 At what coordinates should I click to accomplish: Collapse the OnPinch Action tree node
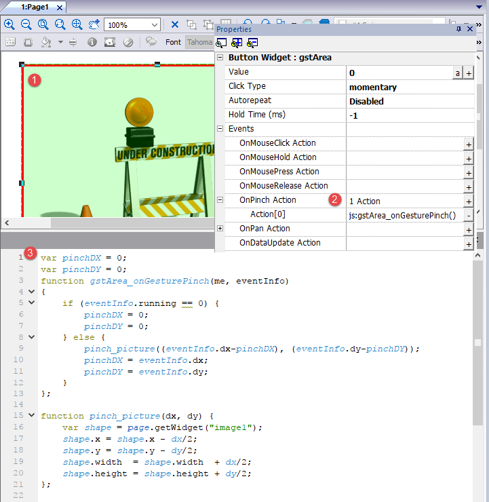220,200
